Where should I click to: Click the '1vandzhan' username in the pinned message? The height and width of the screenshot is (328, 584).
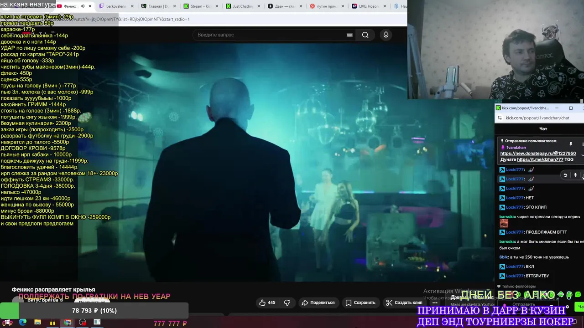pyautogui.click(x=516, y=148)
